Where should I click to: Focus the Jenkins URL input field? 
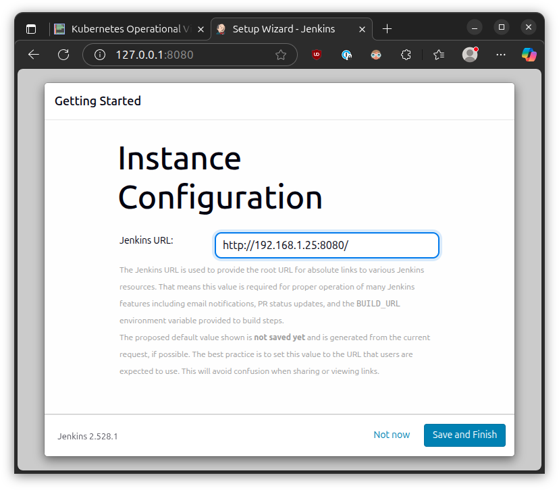click(327, 245)
